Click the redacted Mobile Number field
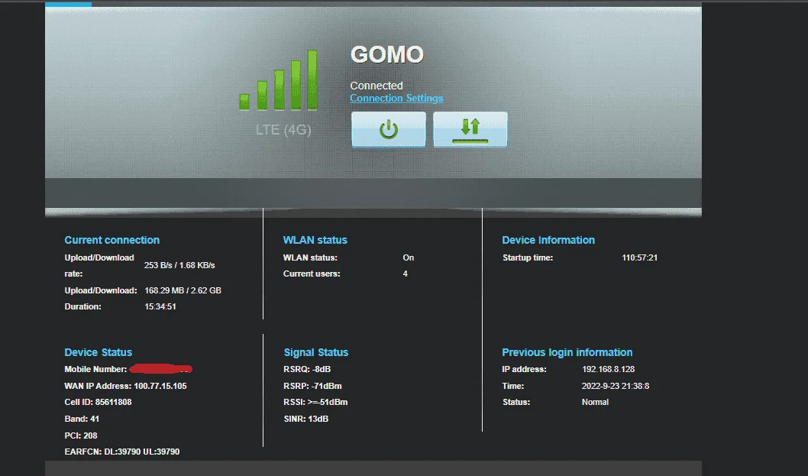The image size is (808, 476). pos(161,369)
